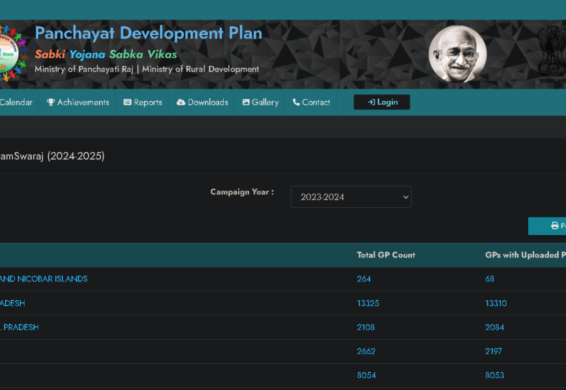Open the Achievements menu item
This screenshot has height=390, width=566.
tap(78, 103)
